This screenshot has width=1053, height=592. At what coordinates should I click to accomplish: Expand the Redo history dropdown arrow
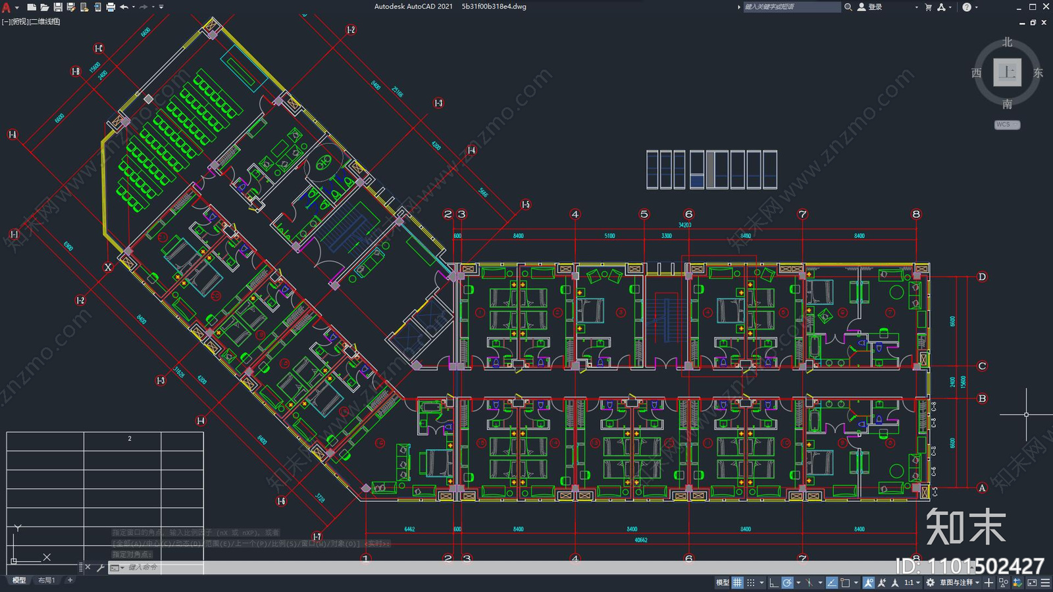pos(153,7)
